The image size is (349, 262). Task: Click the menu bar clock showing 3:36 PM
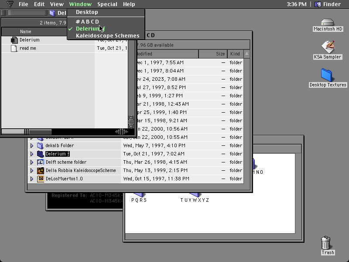297,4
